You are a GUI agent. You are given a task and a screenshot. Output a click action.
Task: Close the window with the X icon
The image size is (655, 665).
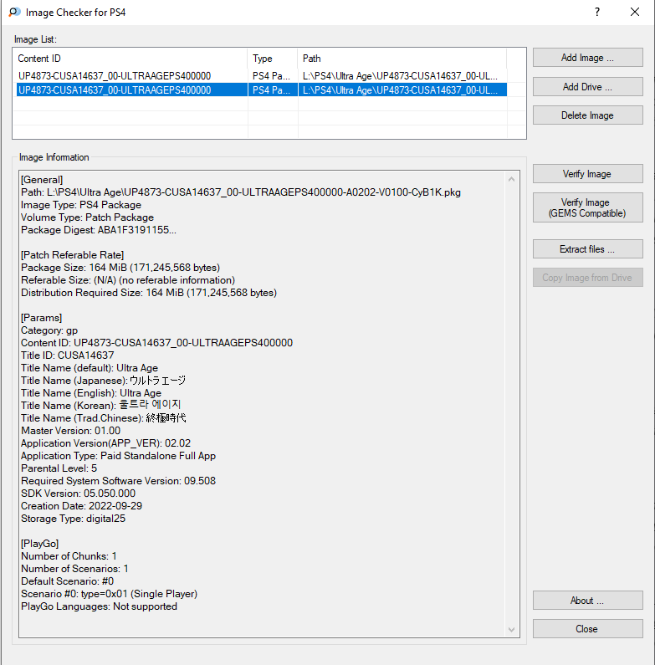click(635, 12)
